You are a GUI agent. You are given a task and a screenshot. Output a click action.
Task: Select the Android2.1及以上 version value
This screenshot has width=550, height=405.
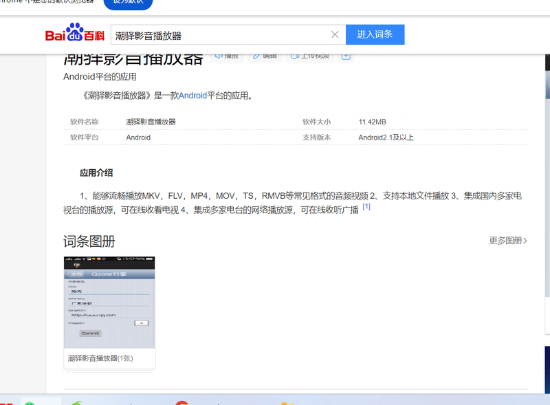[386, 138]
